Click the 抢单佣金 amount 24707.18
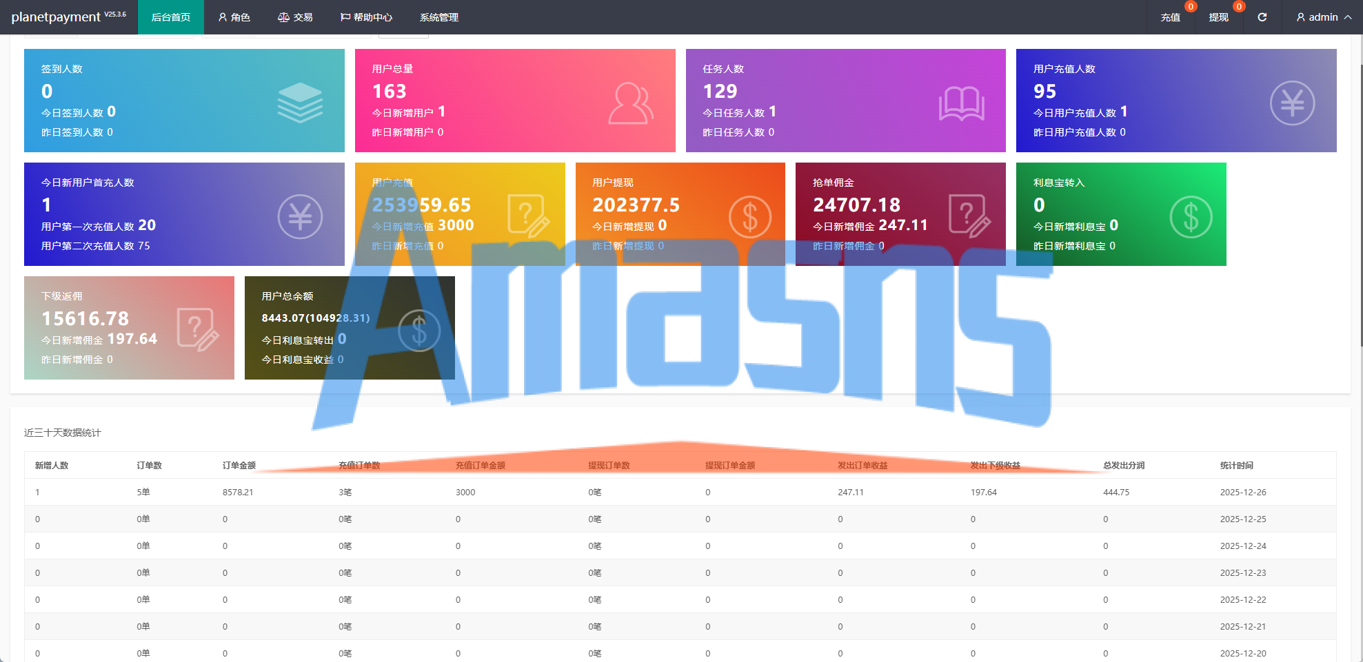1363x662 pixels. coord(857,205)
